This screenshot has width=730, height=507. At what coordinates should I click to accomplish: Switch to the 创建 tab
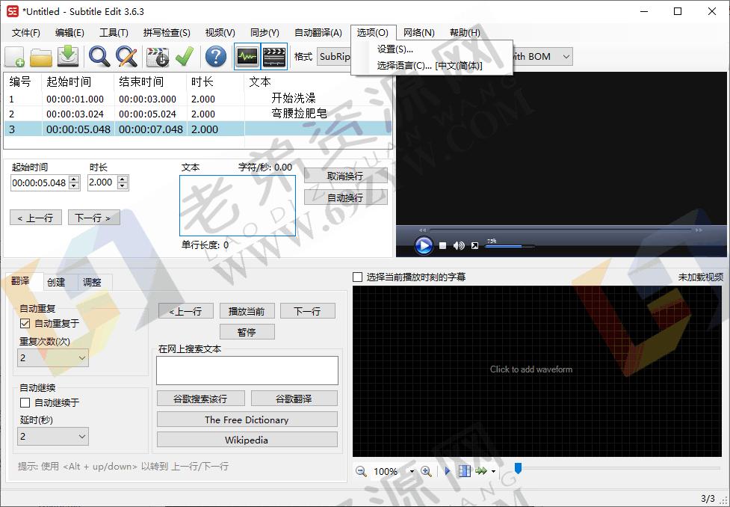click(x=55, y=282)
